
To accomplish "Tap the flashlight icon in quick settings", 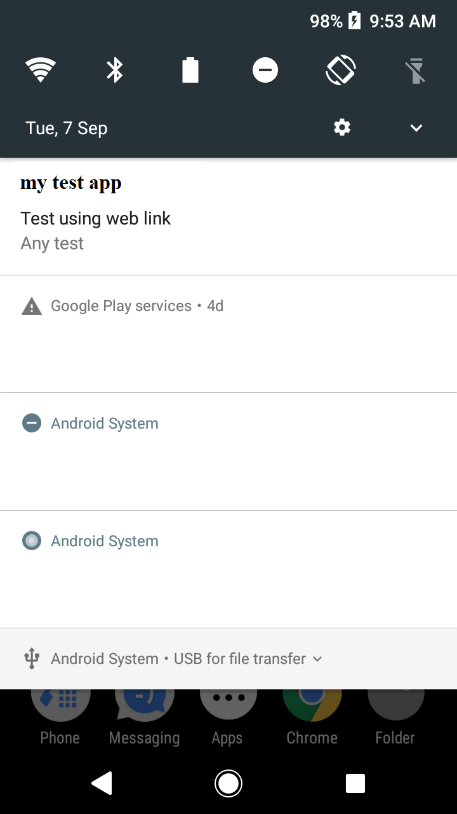I will click(x=416, y=70).
